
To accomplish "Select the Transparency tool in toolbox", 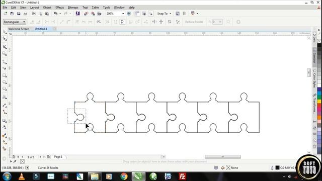I will click(5, 127).
